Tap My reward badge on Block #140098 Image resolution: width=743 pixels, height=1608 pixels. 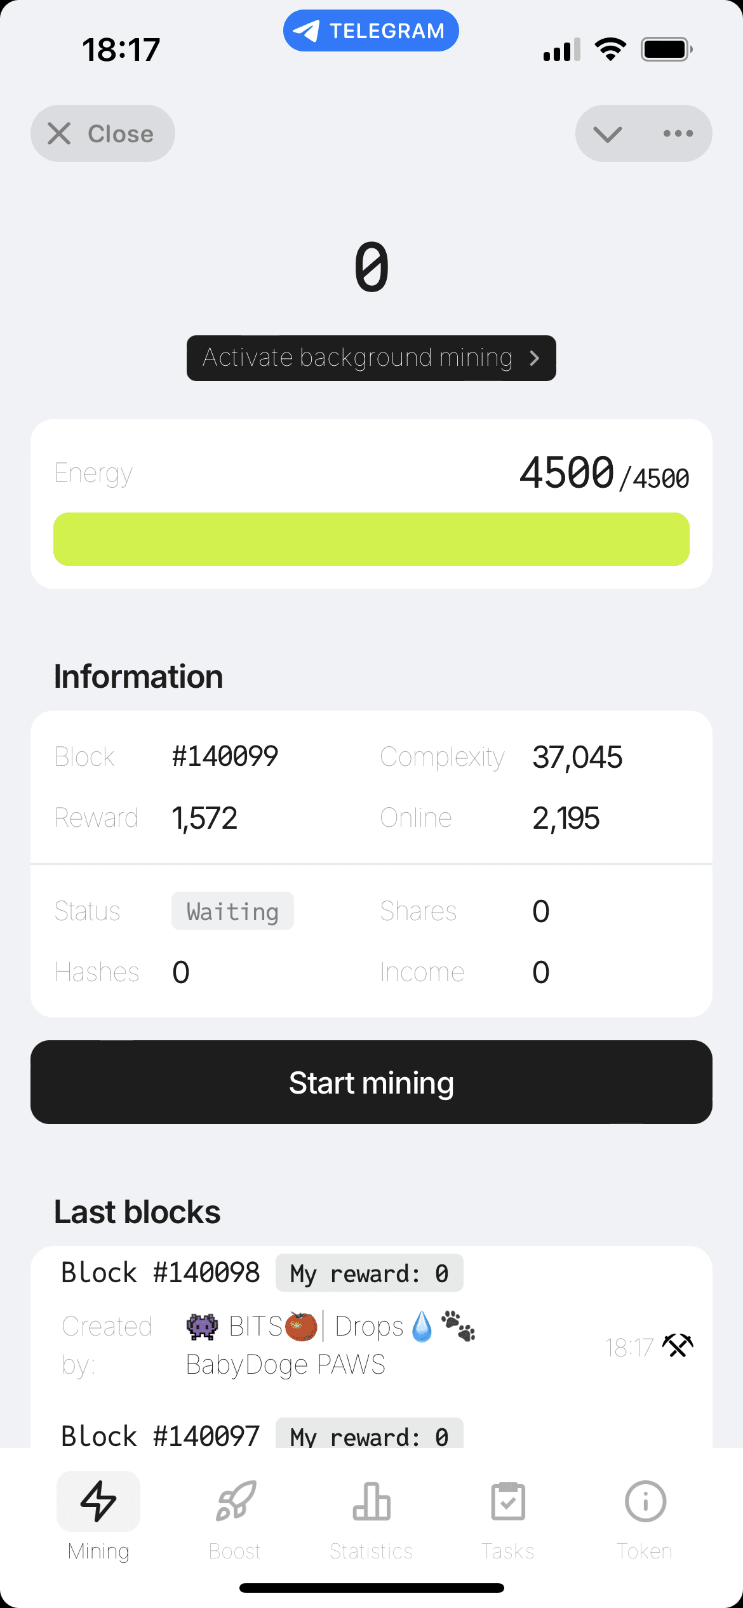pyautogui.click(x=370, y=1273)
